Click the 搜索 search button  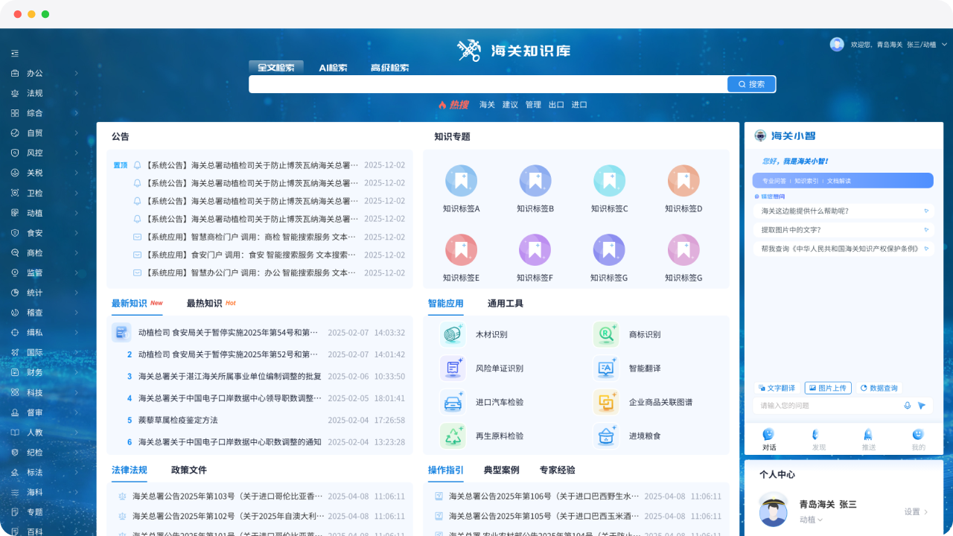tap(751, 84)
